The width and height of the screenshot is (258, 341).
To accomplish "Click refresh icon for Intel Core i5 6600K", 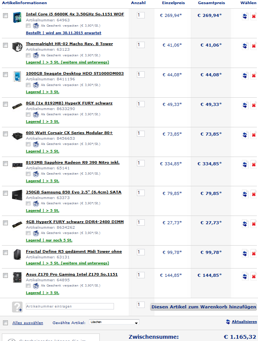I will click(x=244, y=16).
